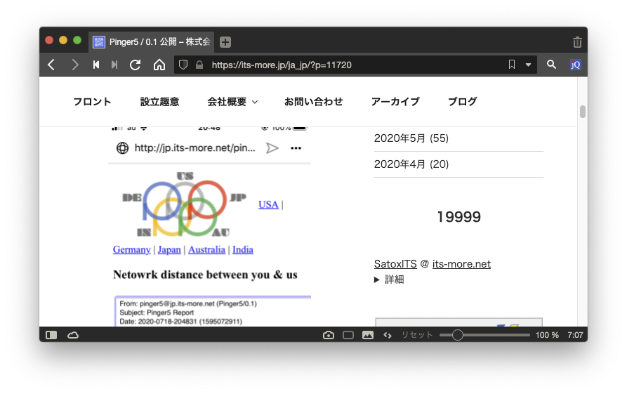Reload the current page

pos(136,65)
